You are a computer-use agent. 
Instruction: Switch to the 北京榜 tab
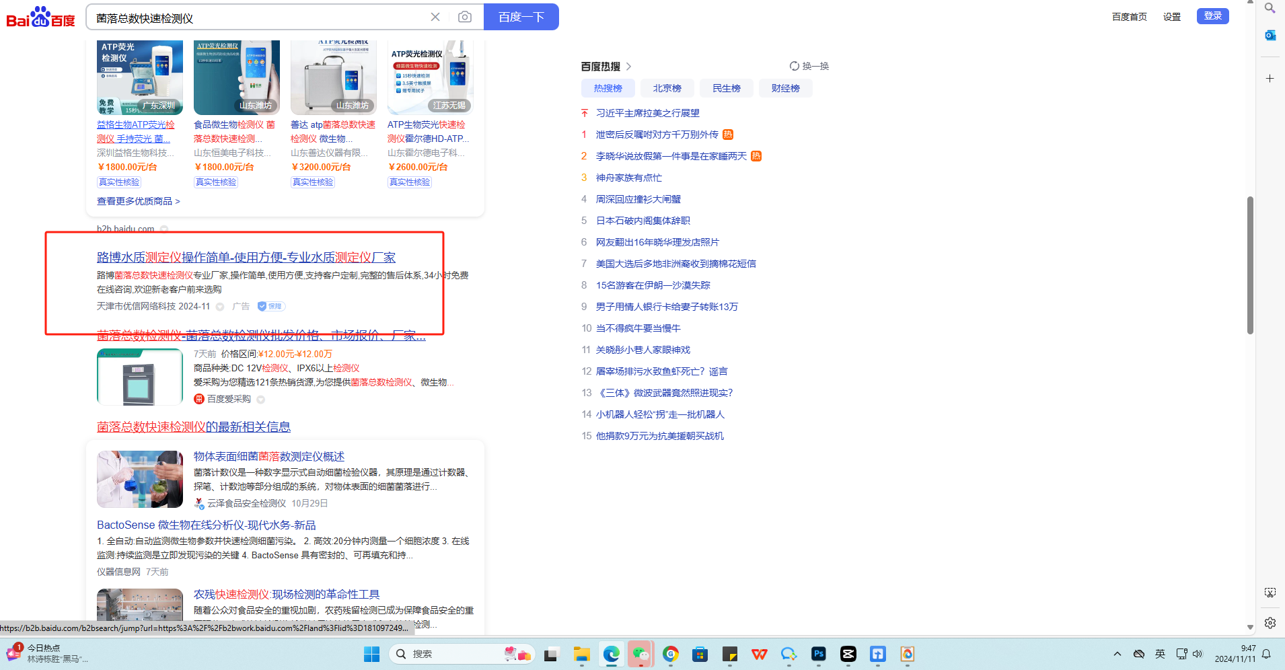(x=667, y=88)
